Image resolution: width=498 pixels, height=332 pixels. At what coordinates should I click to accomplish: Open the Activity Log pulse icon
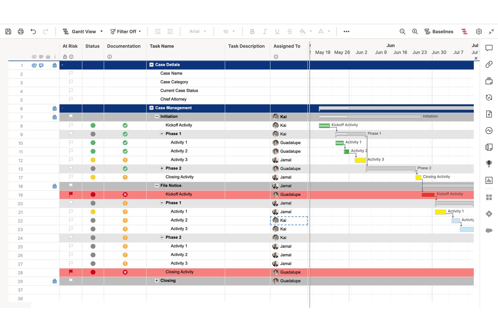coord(489,131)
